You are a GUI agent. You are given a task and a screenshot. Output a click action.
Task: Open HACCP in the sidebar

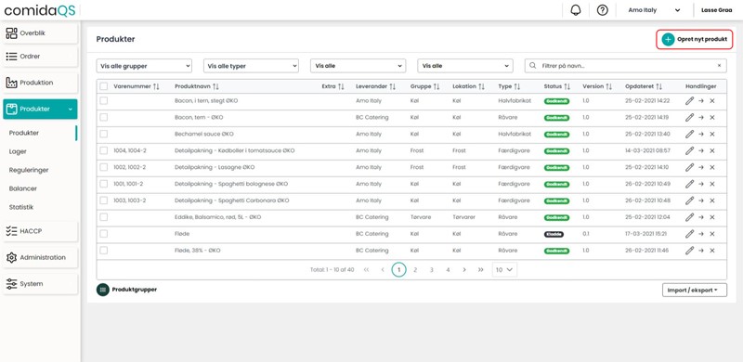coord(40,231)
